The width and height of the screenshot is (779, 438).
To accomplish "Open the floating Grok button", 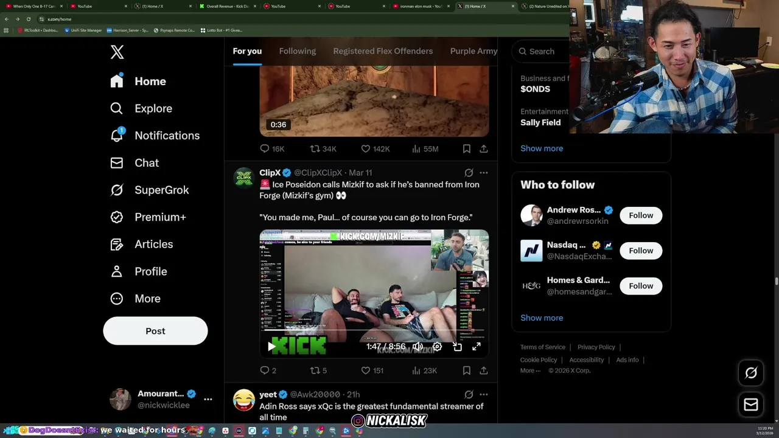I will [751, 373].
